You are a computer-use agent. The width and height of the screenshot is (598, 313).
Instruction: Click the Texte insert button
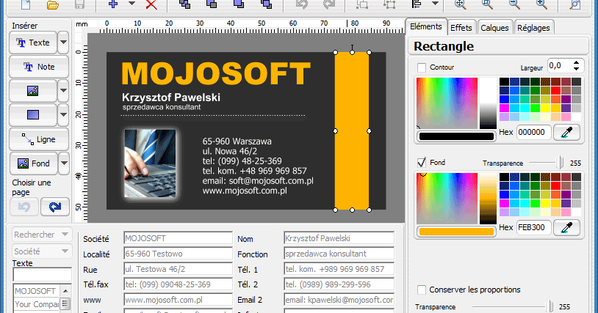[x=33, y=43]
